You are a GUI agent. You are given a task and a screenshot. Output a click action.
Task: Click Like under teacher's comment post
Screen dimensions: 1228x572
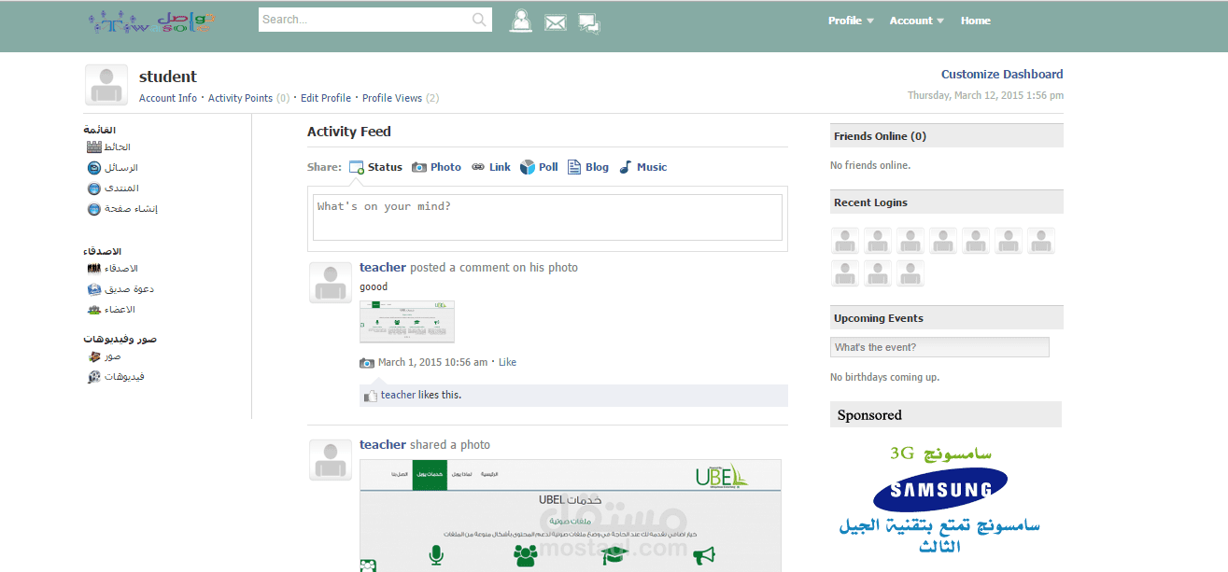pos(507,362)
